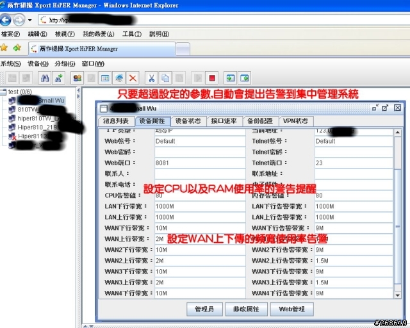Click the second greyed toolbar icon
The width and height of the screenshot is (410, 328).
26,78
